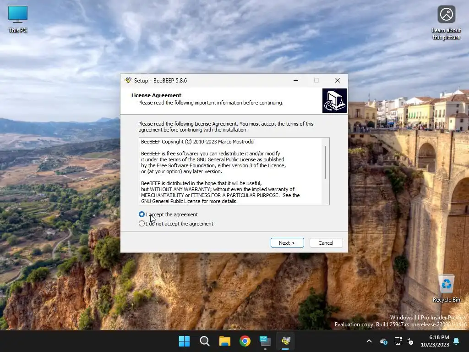
Task: Click the license text scrollbar thumb
Action: click(325, 163)
